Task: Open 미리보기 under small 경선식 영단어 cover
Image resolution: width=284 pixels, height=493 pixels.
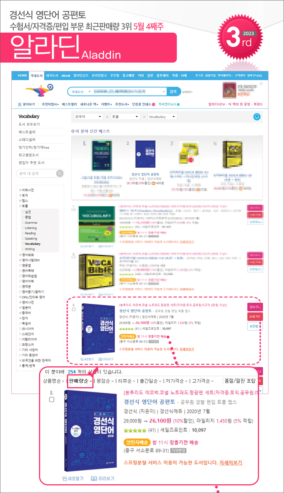Action: click(x=106, y=359)
